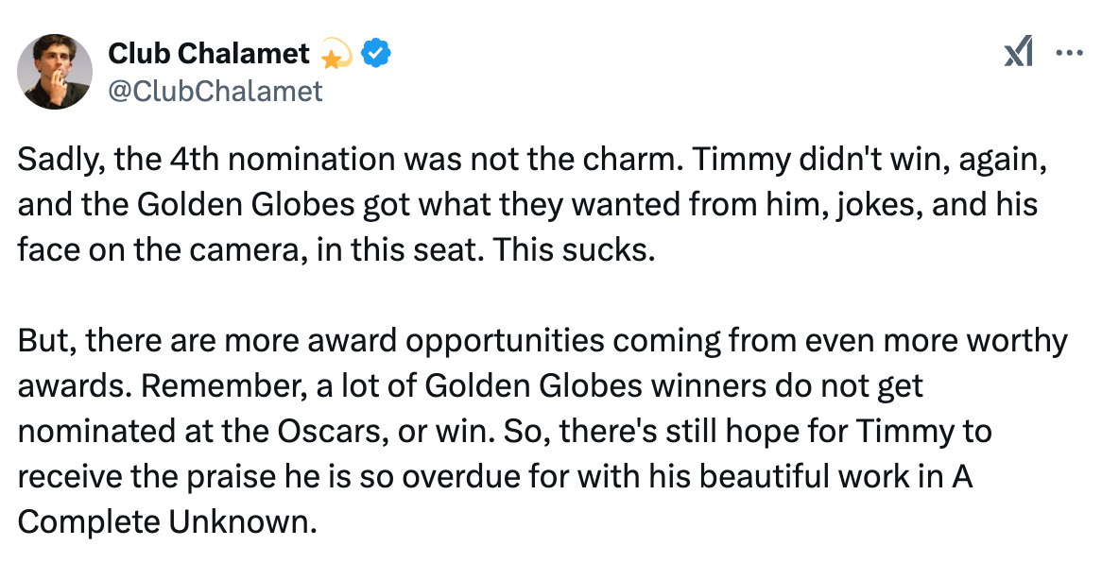
Task: Click 'Timmy didn't win, again' phrase
Action: [x=870, y=161]
